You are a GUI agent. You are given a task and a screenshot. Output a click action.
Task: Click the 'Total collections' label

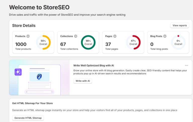[69, 49]
